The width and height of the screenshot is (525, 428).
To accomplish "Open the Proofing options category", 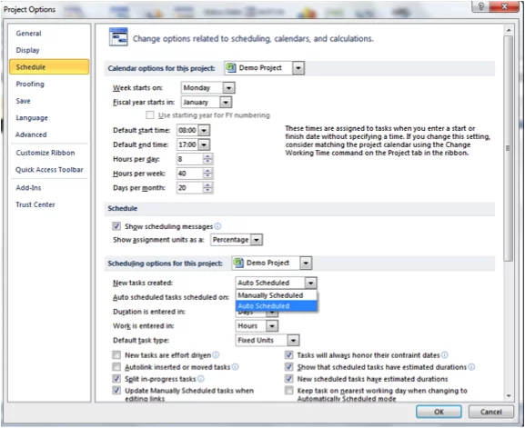I will click(30, 84).
